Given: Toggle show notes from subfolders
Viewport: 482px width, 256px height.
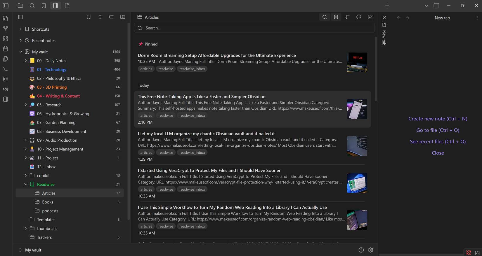Looking at the screenshot, I should coord(336,17).
